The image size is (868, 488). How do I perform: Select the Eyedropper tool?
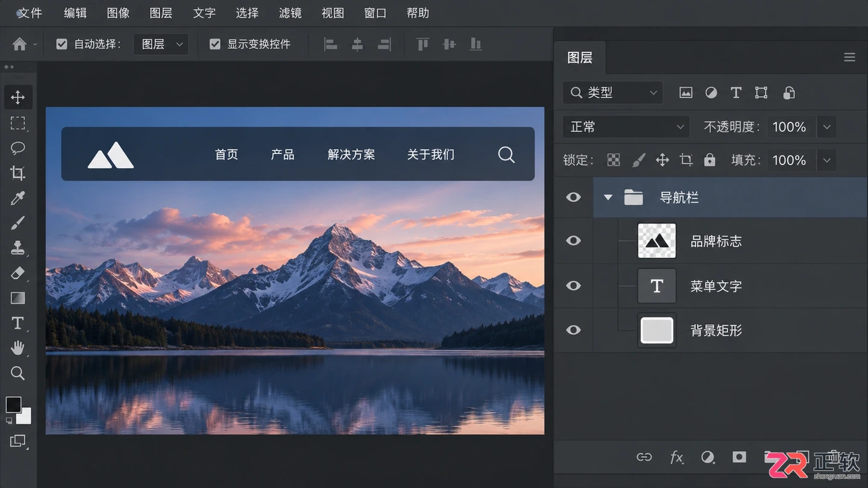click(17, 198)
